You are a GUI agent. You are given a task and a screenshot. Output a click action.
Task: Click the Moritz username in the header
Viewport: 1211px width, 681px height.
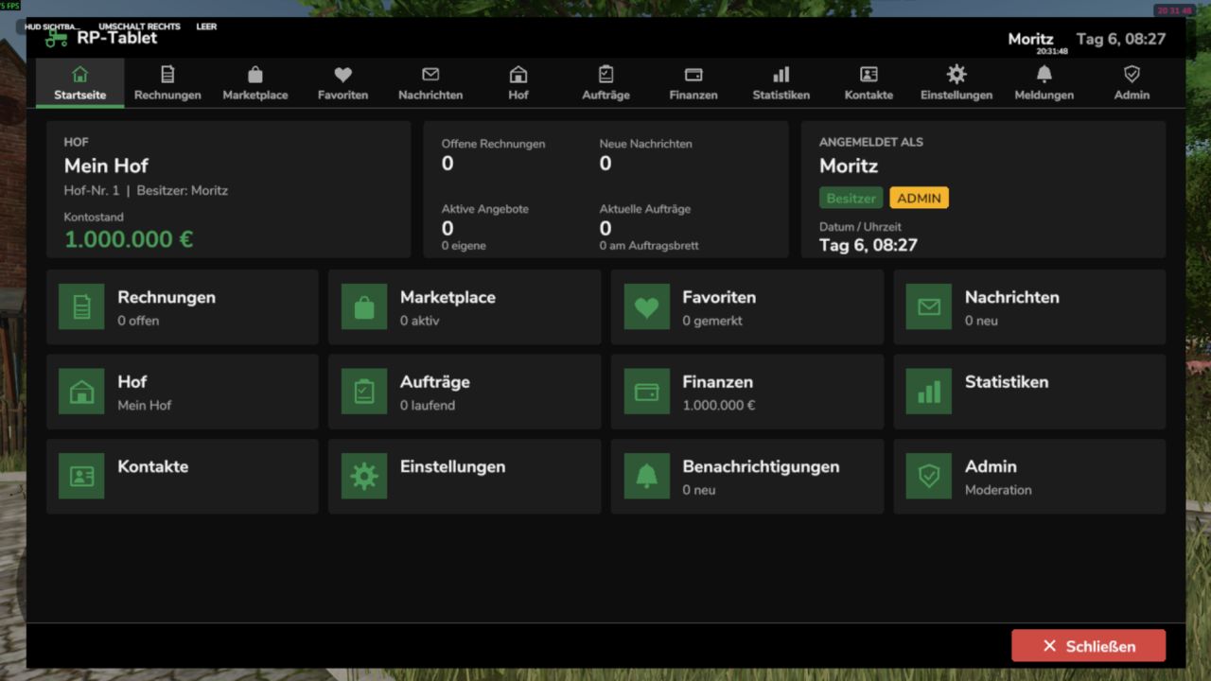tap(1030, 39)
